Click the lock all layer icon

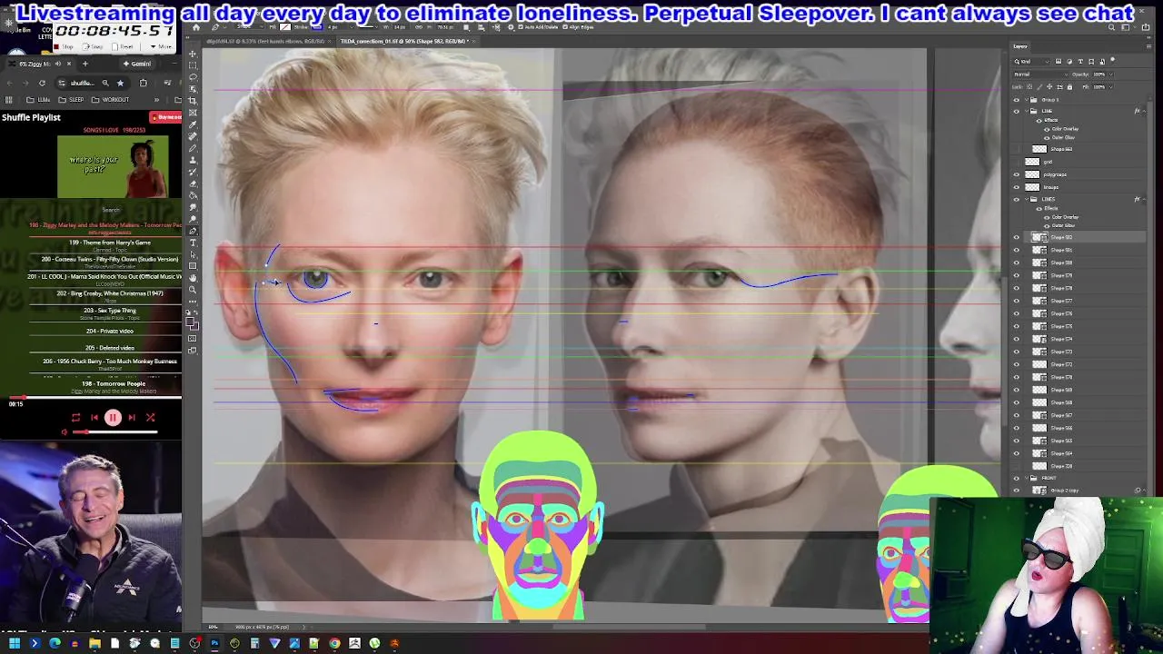[1069, 87]
